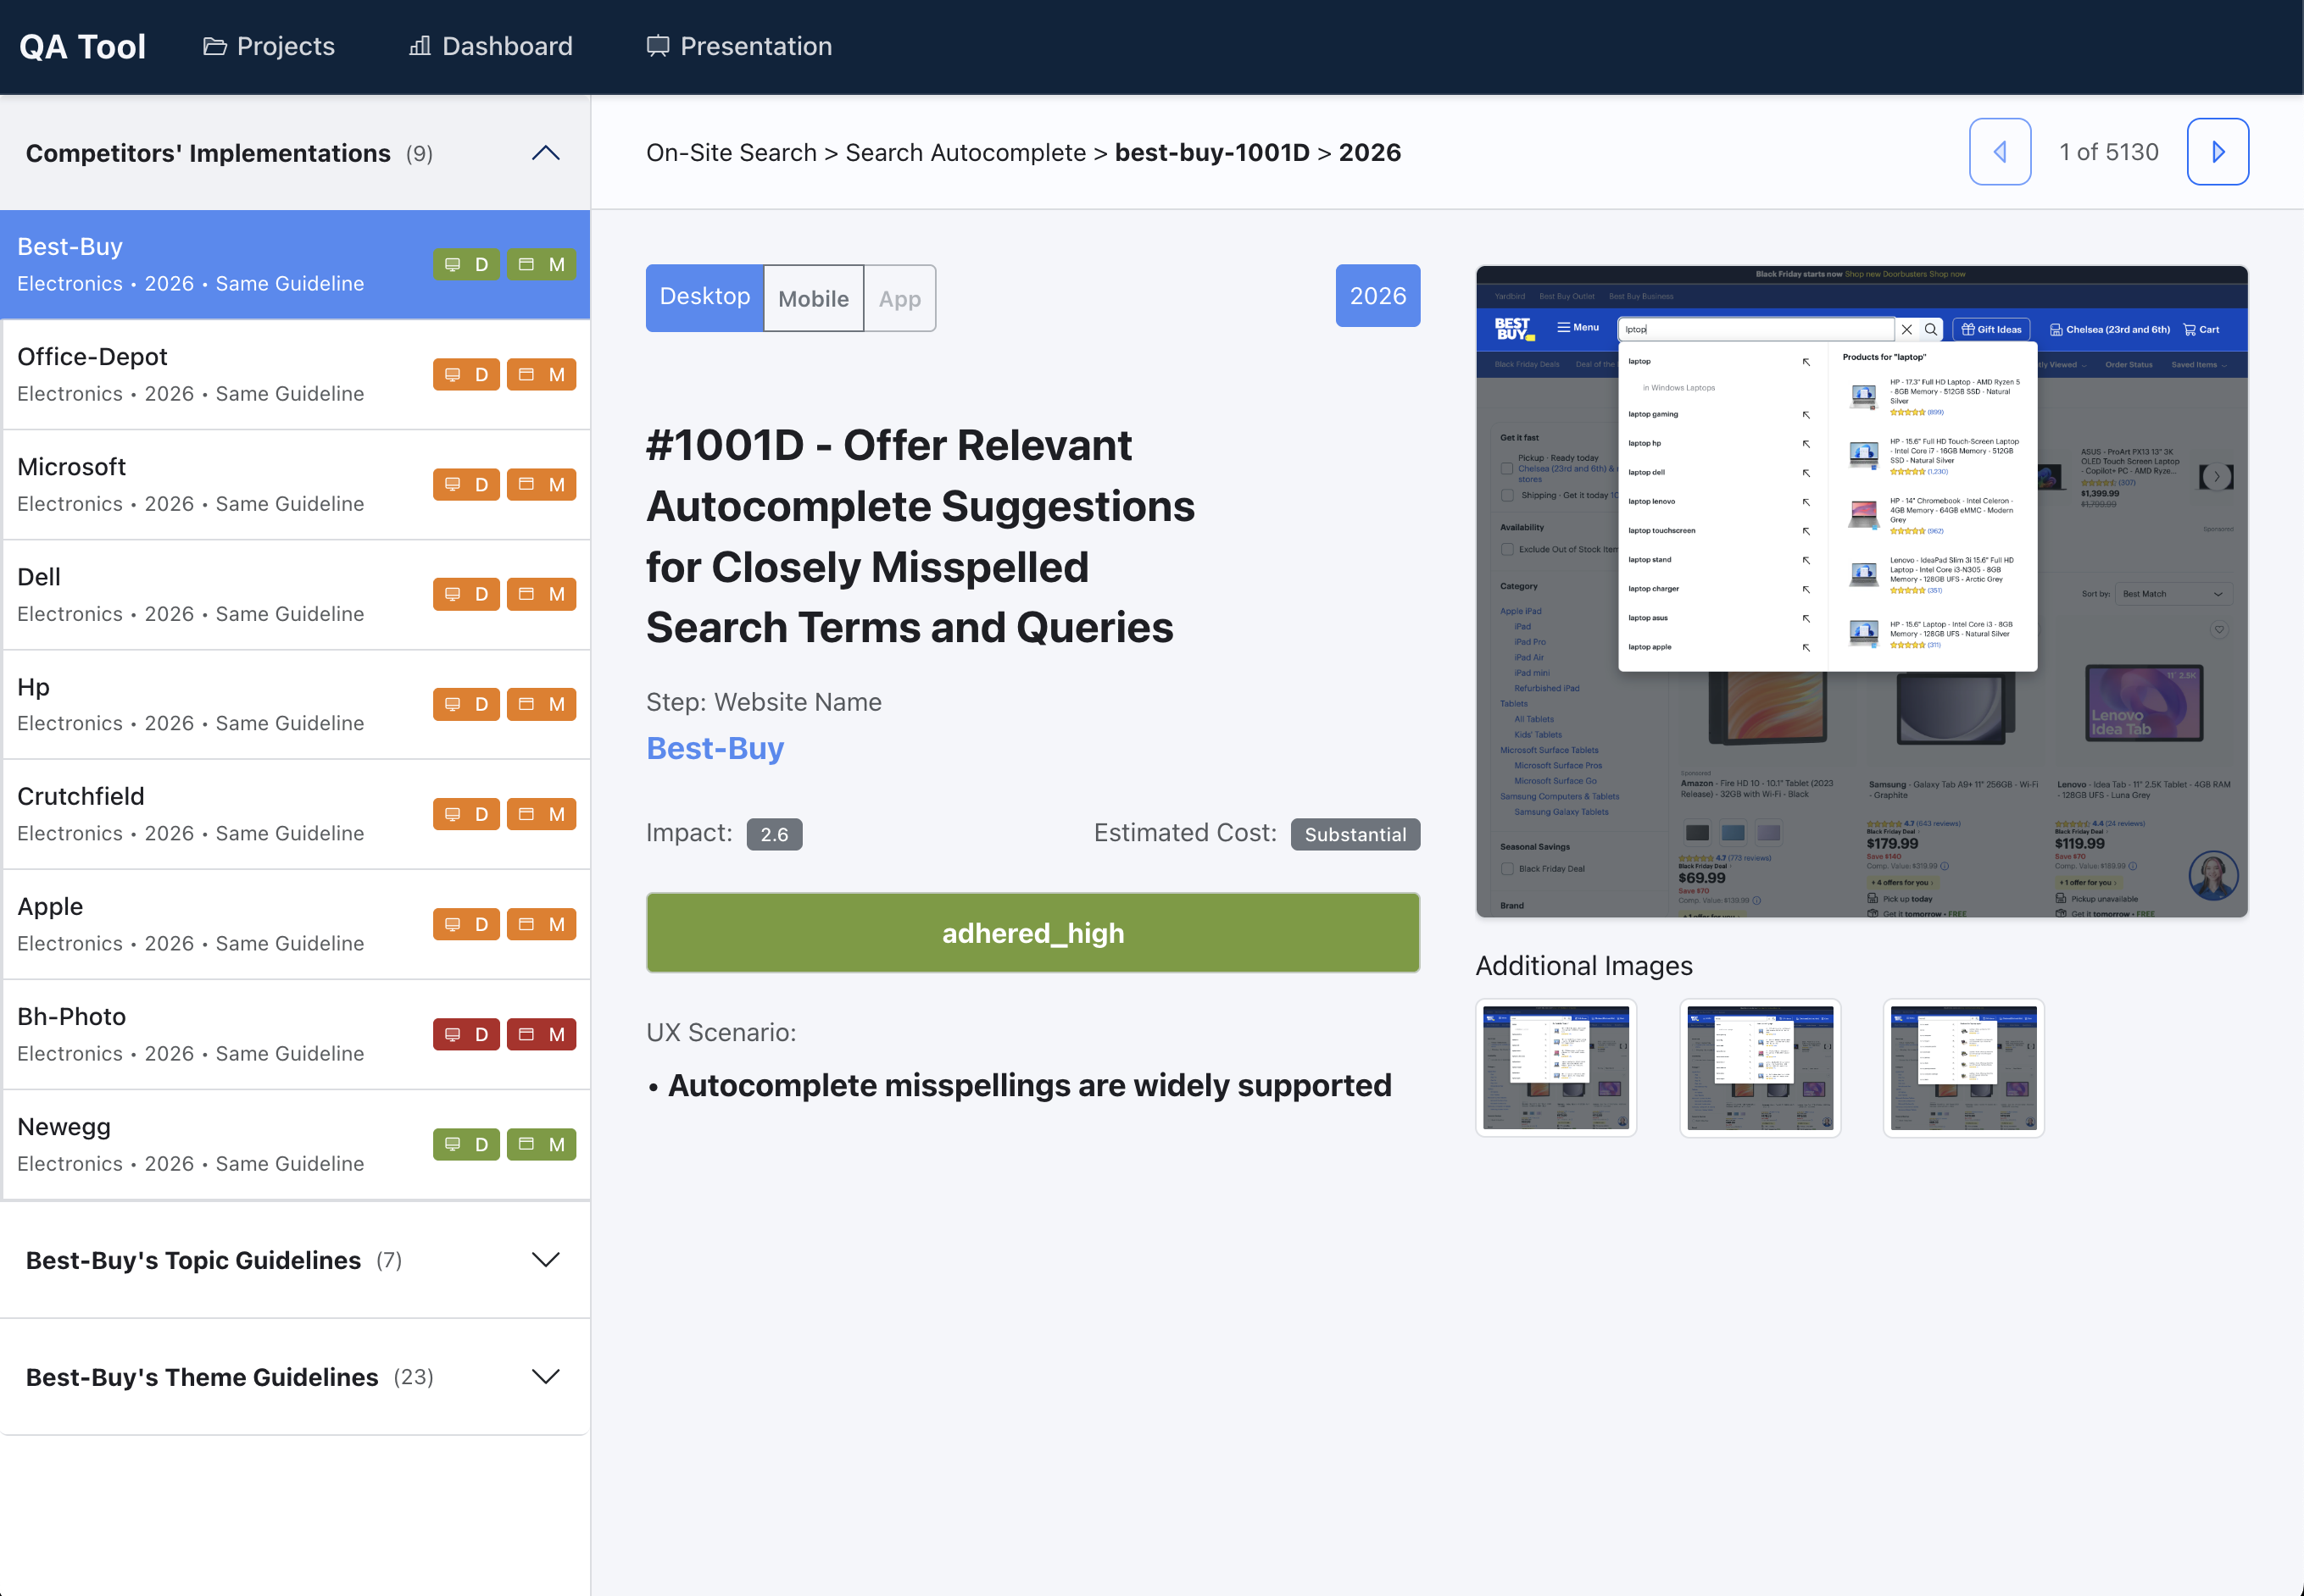The image size is (2304, 1596).
Task: Select the Office-Depot competitor row
Action: click(x=295, y=375)
